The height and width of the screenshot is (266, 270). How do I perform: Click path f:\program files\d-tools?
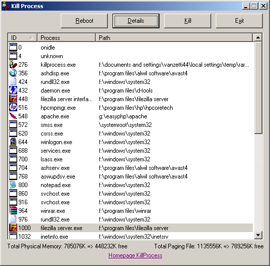pos(126,91)
